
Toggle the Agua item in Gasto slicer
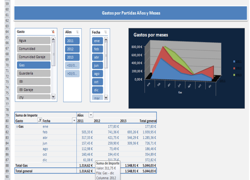tap(34, 40)
